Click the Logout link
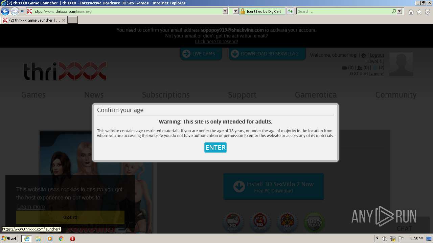The height and width of the screenshot is (243, 433). tap(377, 55)
